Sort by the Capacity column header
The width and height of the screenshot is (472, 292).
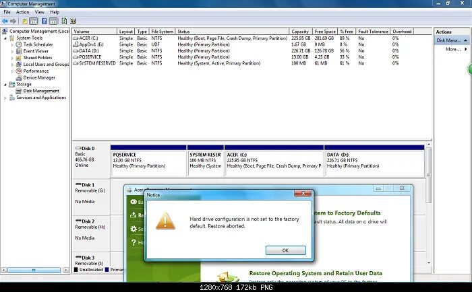pos(301,31)
